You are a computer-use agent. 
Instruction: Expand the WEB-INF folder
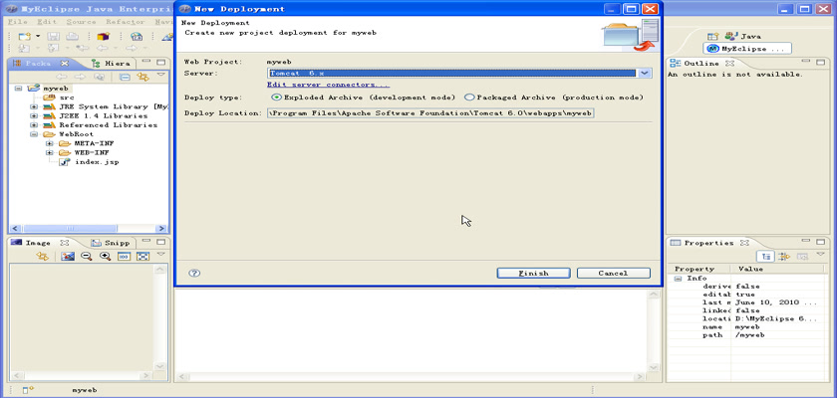point(49,152)
